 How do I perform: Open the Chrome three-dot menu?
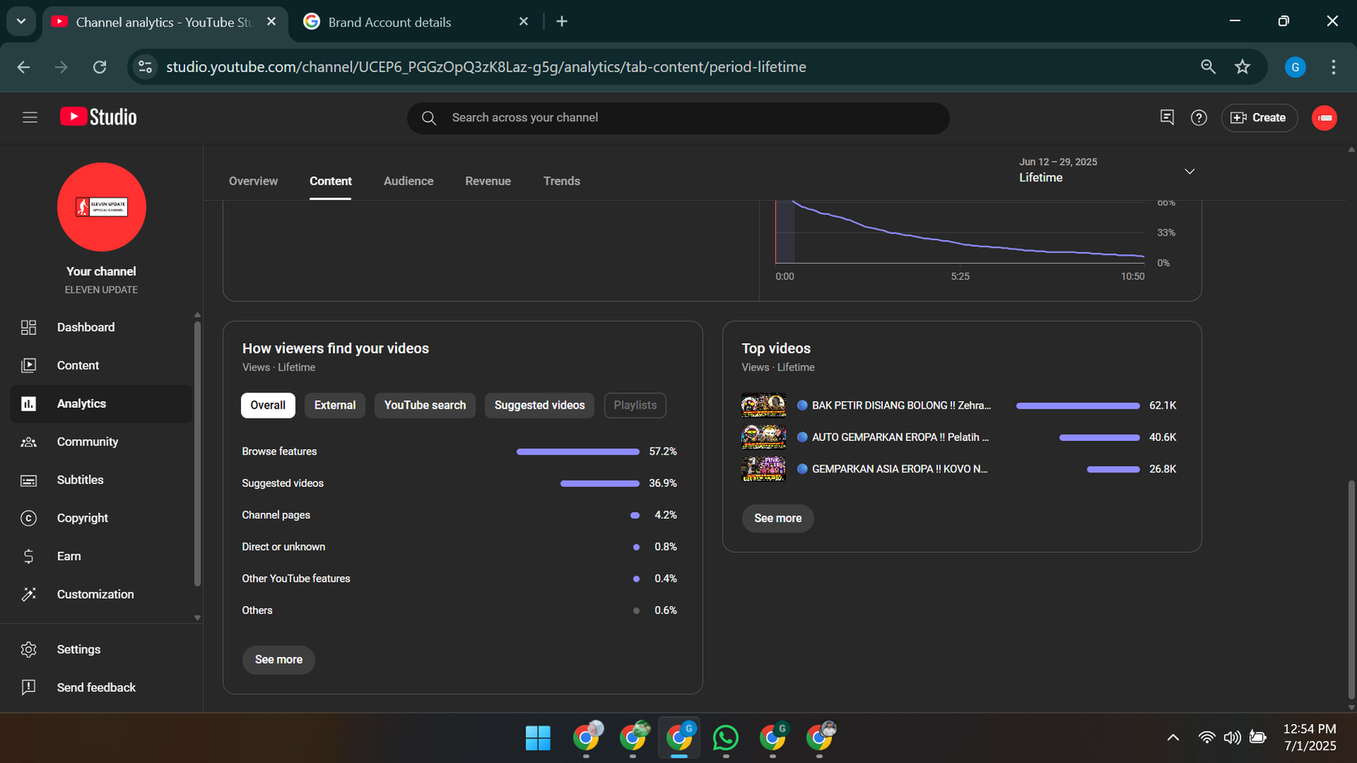[1333, 67]
